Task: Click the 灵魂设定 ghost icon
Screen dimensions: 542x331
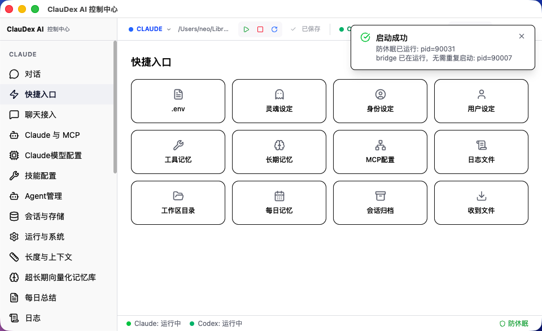Action: (279, 94)
